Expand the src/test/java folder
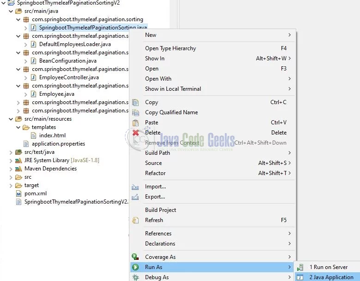The width and height of the screenshot is (360, 281). 11,152
